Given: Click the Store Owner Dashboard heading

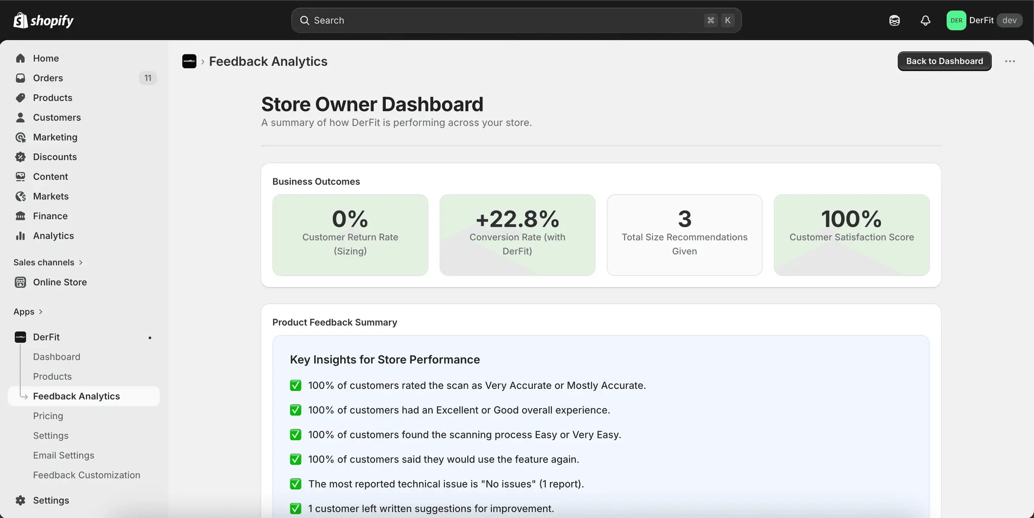Looking at the screenshot, I should (x=372, y=104).
